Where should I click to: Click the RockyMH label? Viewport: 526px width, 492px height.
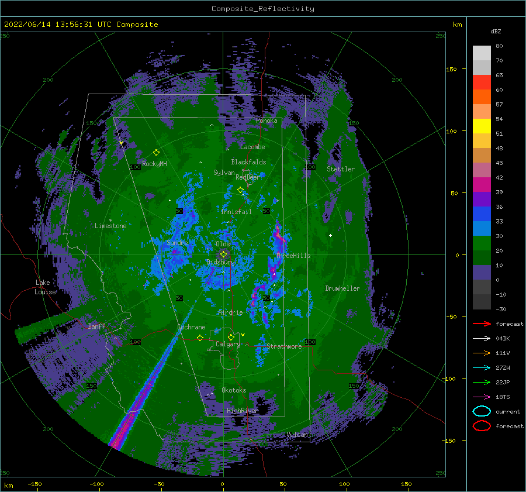coord(154,164)
